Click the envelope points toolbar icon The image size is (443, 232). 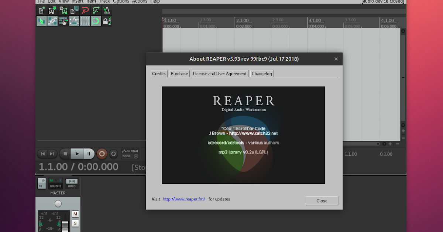[x=74, y=21]
